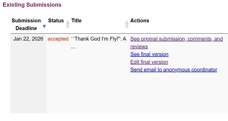Send email to anonymous coordinator
Image resolution: width=228 pixels, height=121 pixels.
[x=174, y=70]
